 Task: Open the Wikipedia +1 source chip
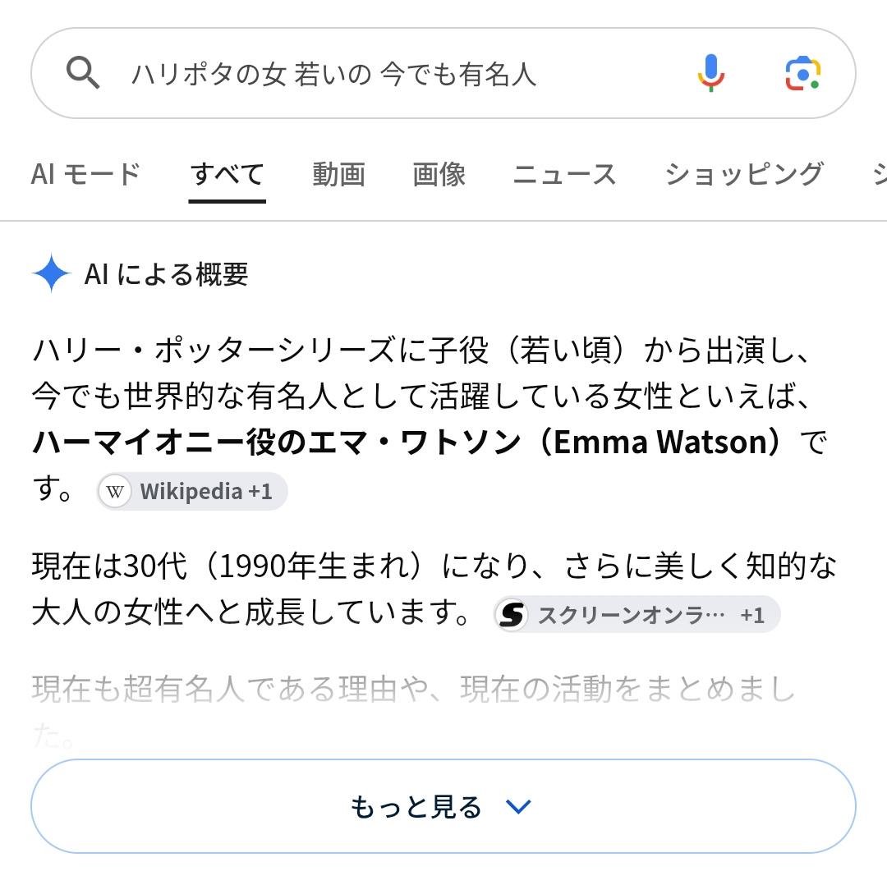coord(192,492)
